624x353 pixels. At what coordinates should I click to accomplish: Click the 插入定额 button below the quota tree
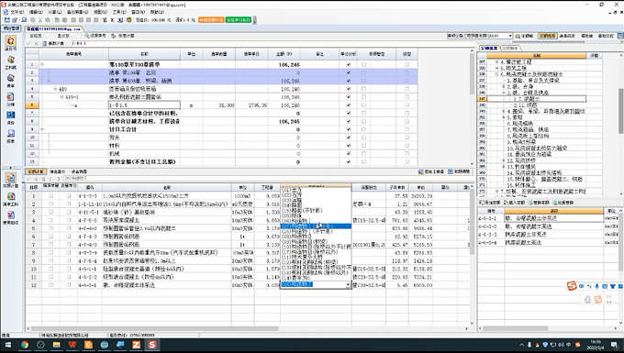click(515, 203)
